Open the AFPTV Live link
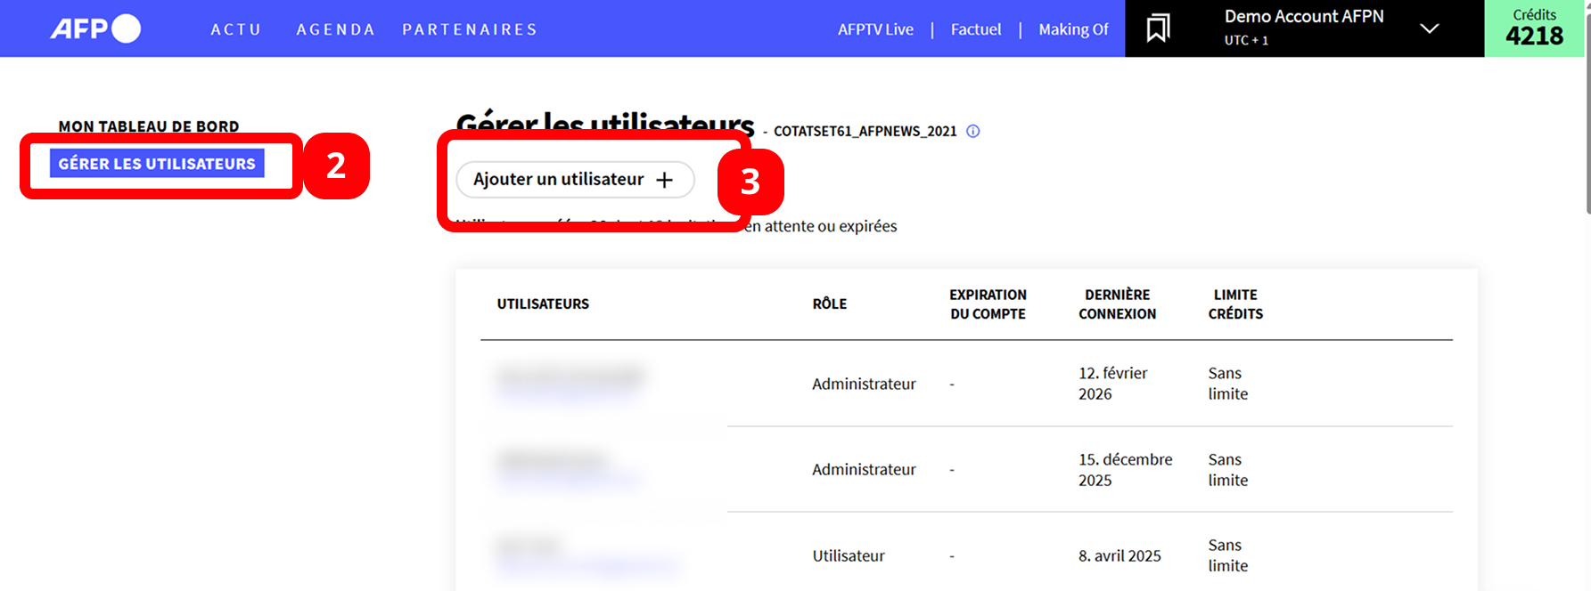Image resolution: width=1591 pixels, height=591 pixels. tap(875, 29)
